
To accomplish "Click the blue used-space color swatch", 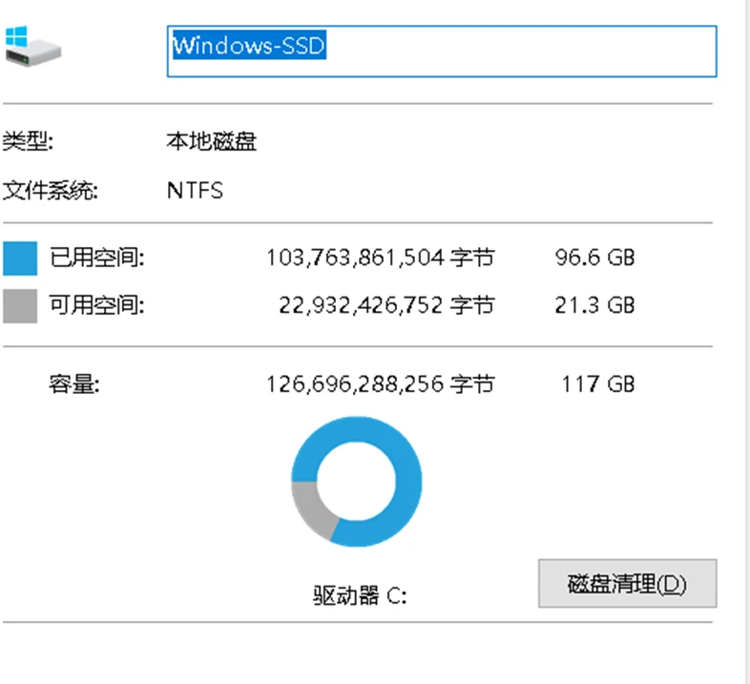I will [x=20, y=259].
